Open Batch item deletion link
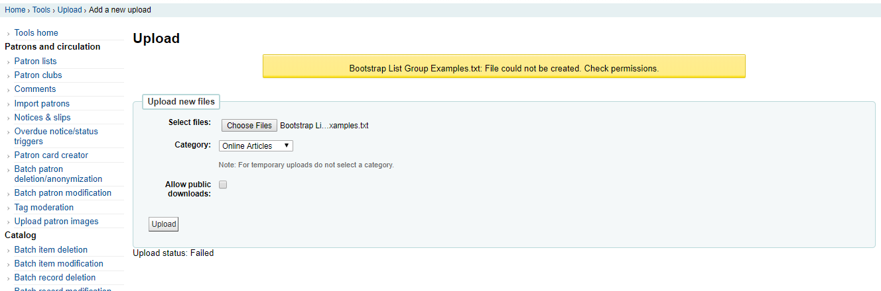881x291 pixels. coord(50,250)
